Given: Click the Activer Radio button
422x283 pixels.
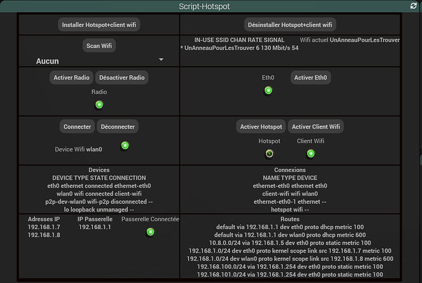Looking at the screenshot, I should (x=72, y=78).
